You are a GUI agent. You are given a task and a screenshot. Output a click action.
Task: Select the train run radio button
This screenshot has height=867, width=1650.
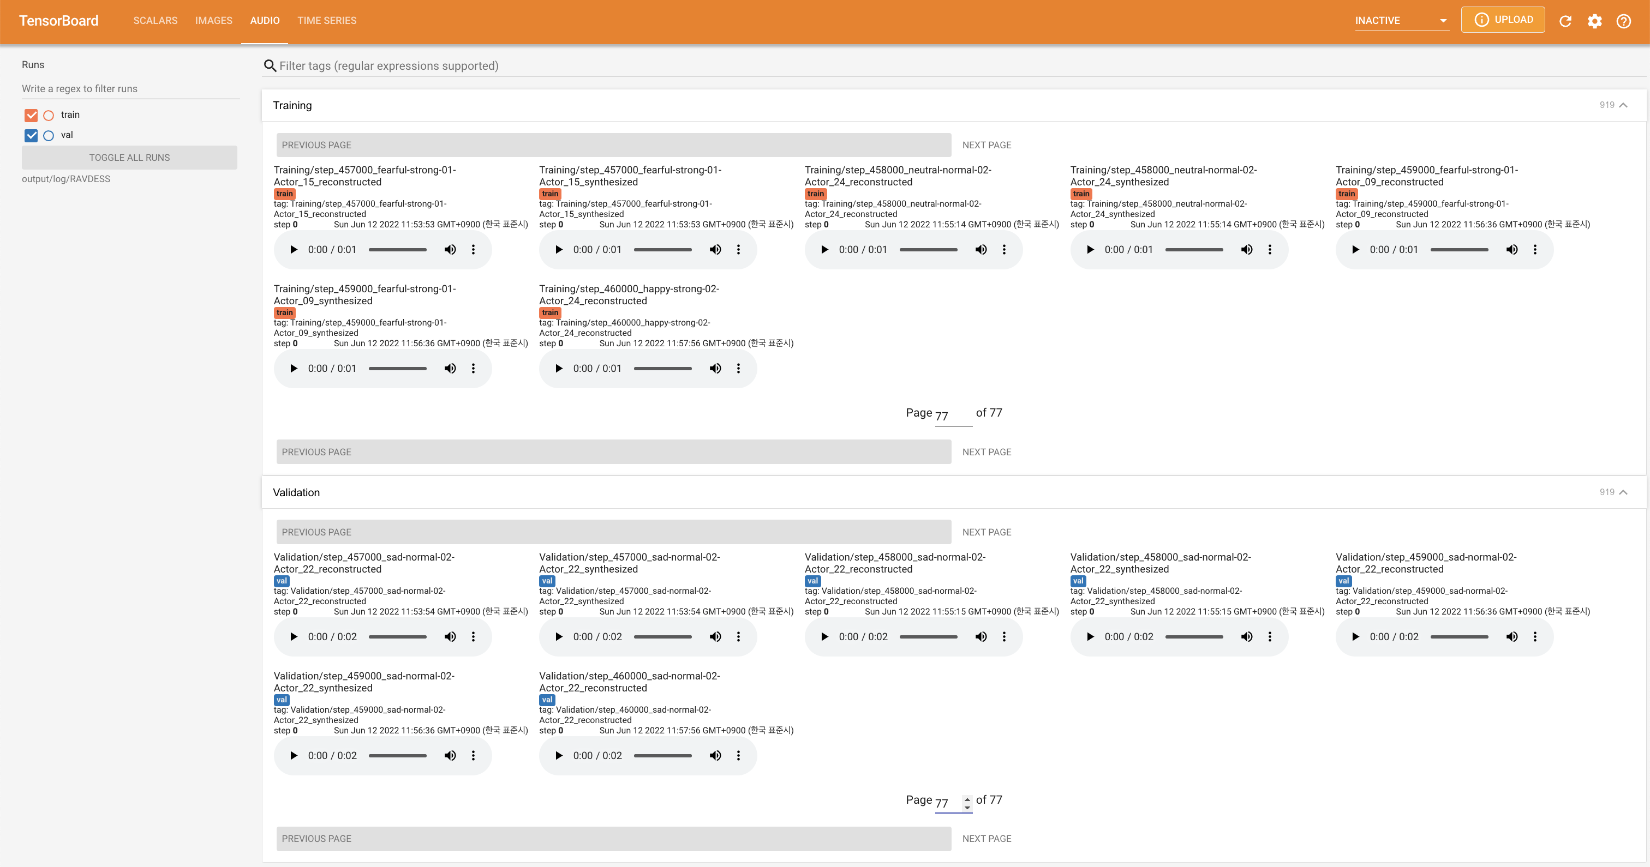coord(49,115)
